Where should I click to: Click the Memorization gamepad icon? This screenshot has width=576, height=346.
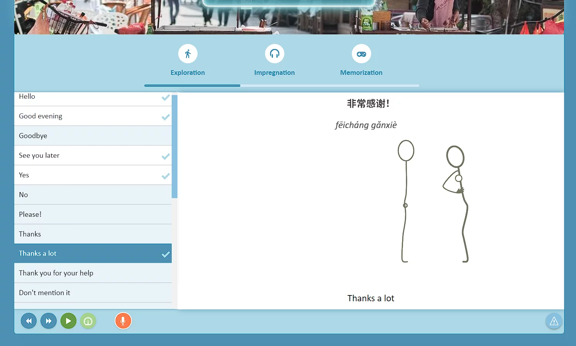point(361,54)
